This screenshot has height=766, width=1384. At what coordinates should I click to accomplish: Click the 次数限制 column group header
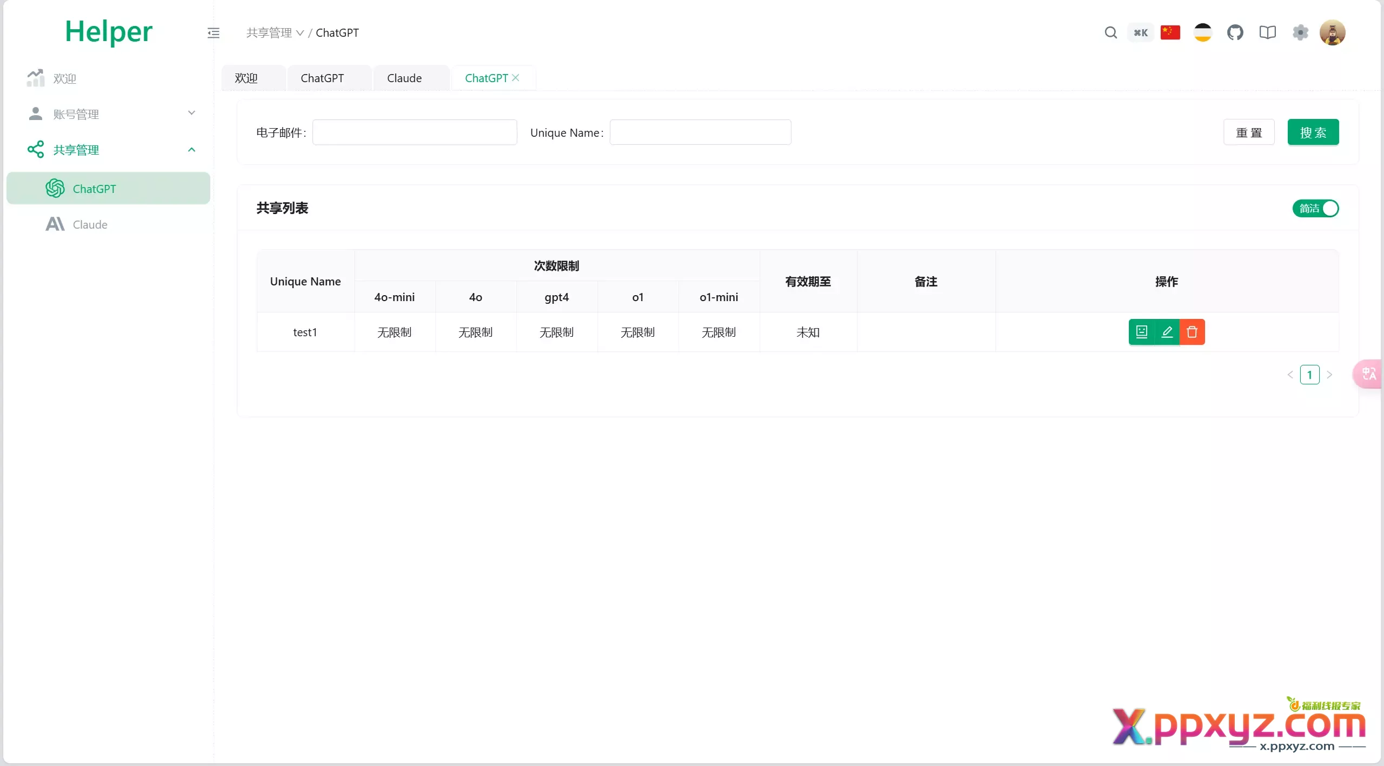point(556,266)
